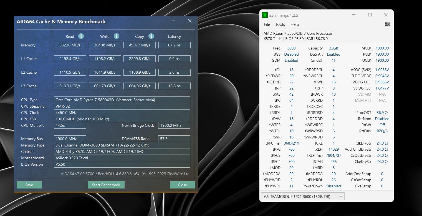Click the AMD Ryzen 7 5800X3D processor text in ZenTimings
This screenshot has height=216, width=422.
pyautogui.click(x=298, y=33)
